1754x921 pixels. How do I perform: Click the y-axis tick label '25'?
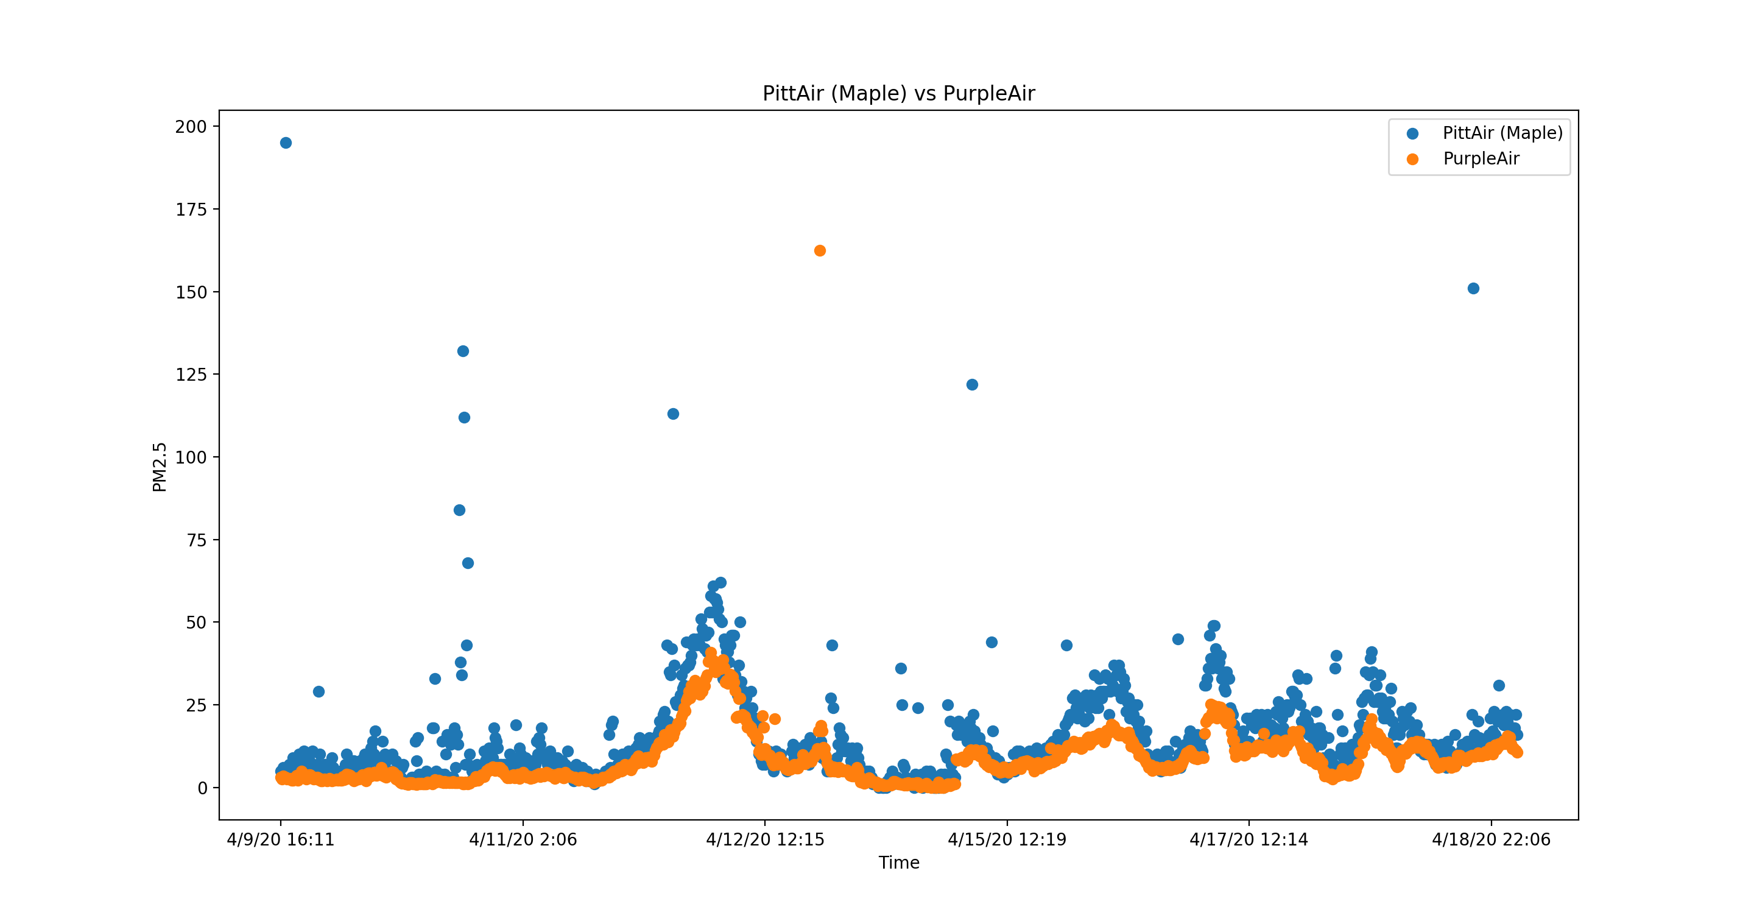point(196,706)
